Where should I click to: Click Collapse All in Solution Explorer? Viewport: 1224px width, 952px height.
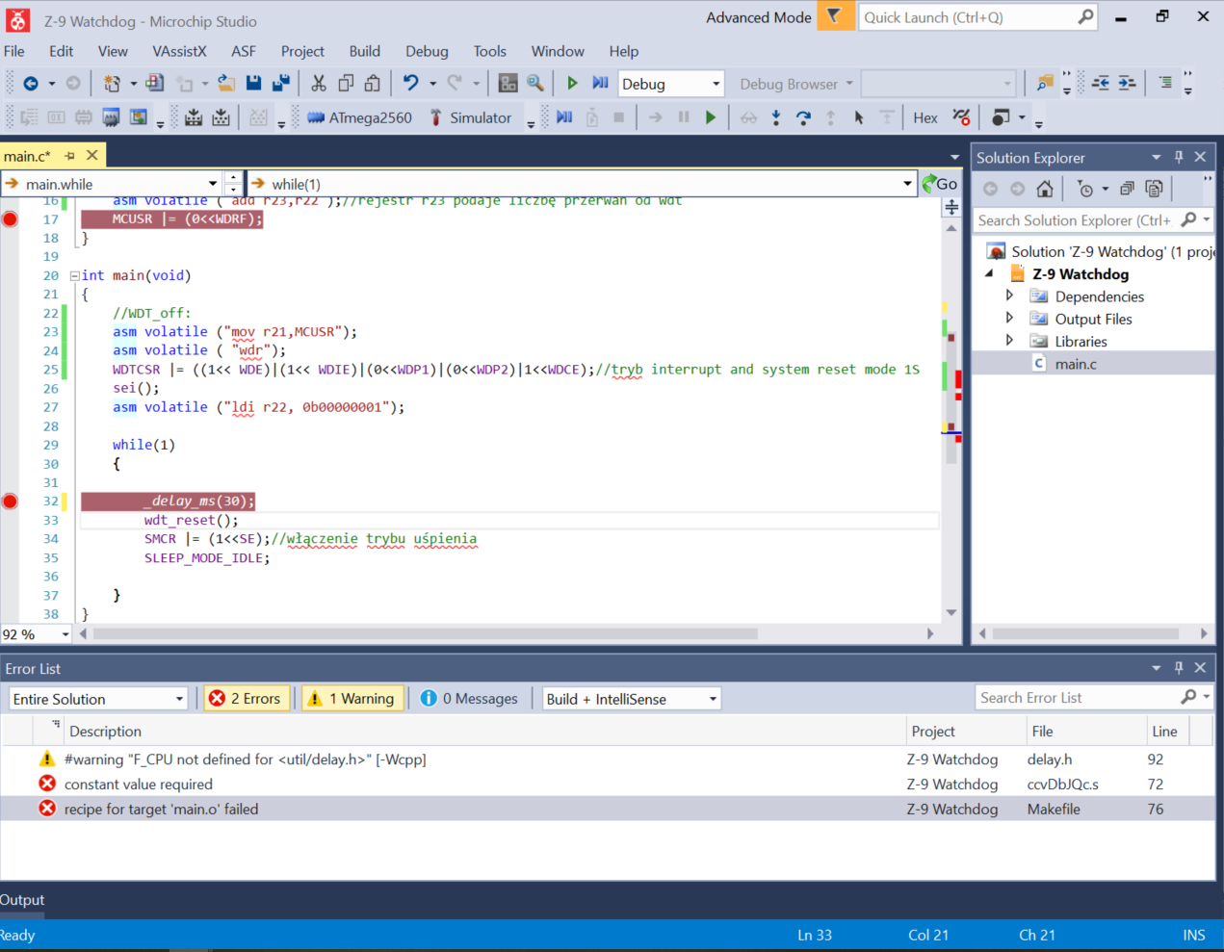coord(1127,189)
